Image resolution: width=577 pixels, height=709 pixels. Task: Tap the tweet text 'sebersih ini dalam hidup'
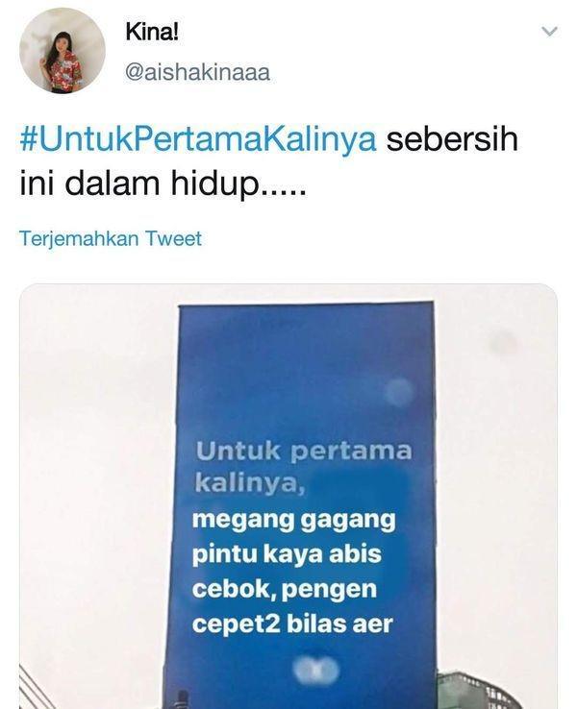[x=269, y=161]
